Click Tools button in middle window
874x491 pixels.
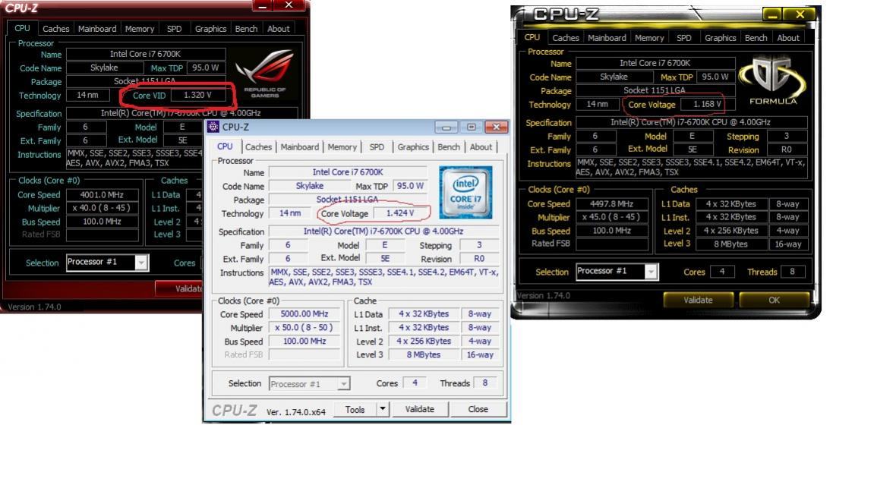(x=355, y=409)
